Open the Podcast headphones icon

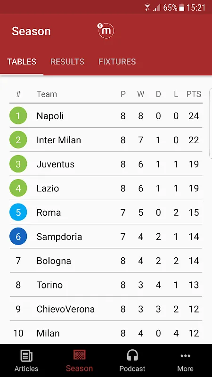pyautogui.click(x=132, y=355)
